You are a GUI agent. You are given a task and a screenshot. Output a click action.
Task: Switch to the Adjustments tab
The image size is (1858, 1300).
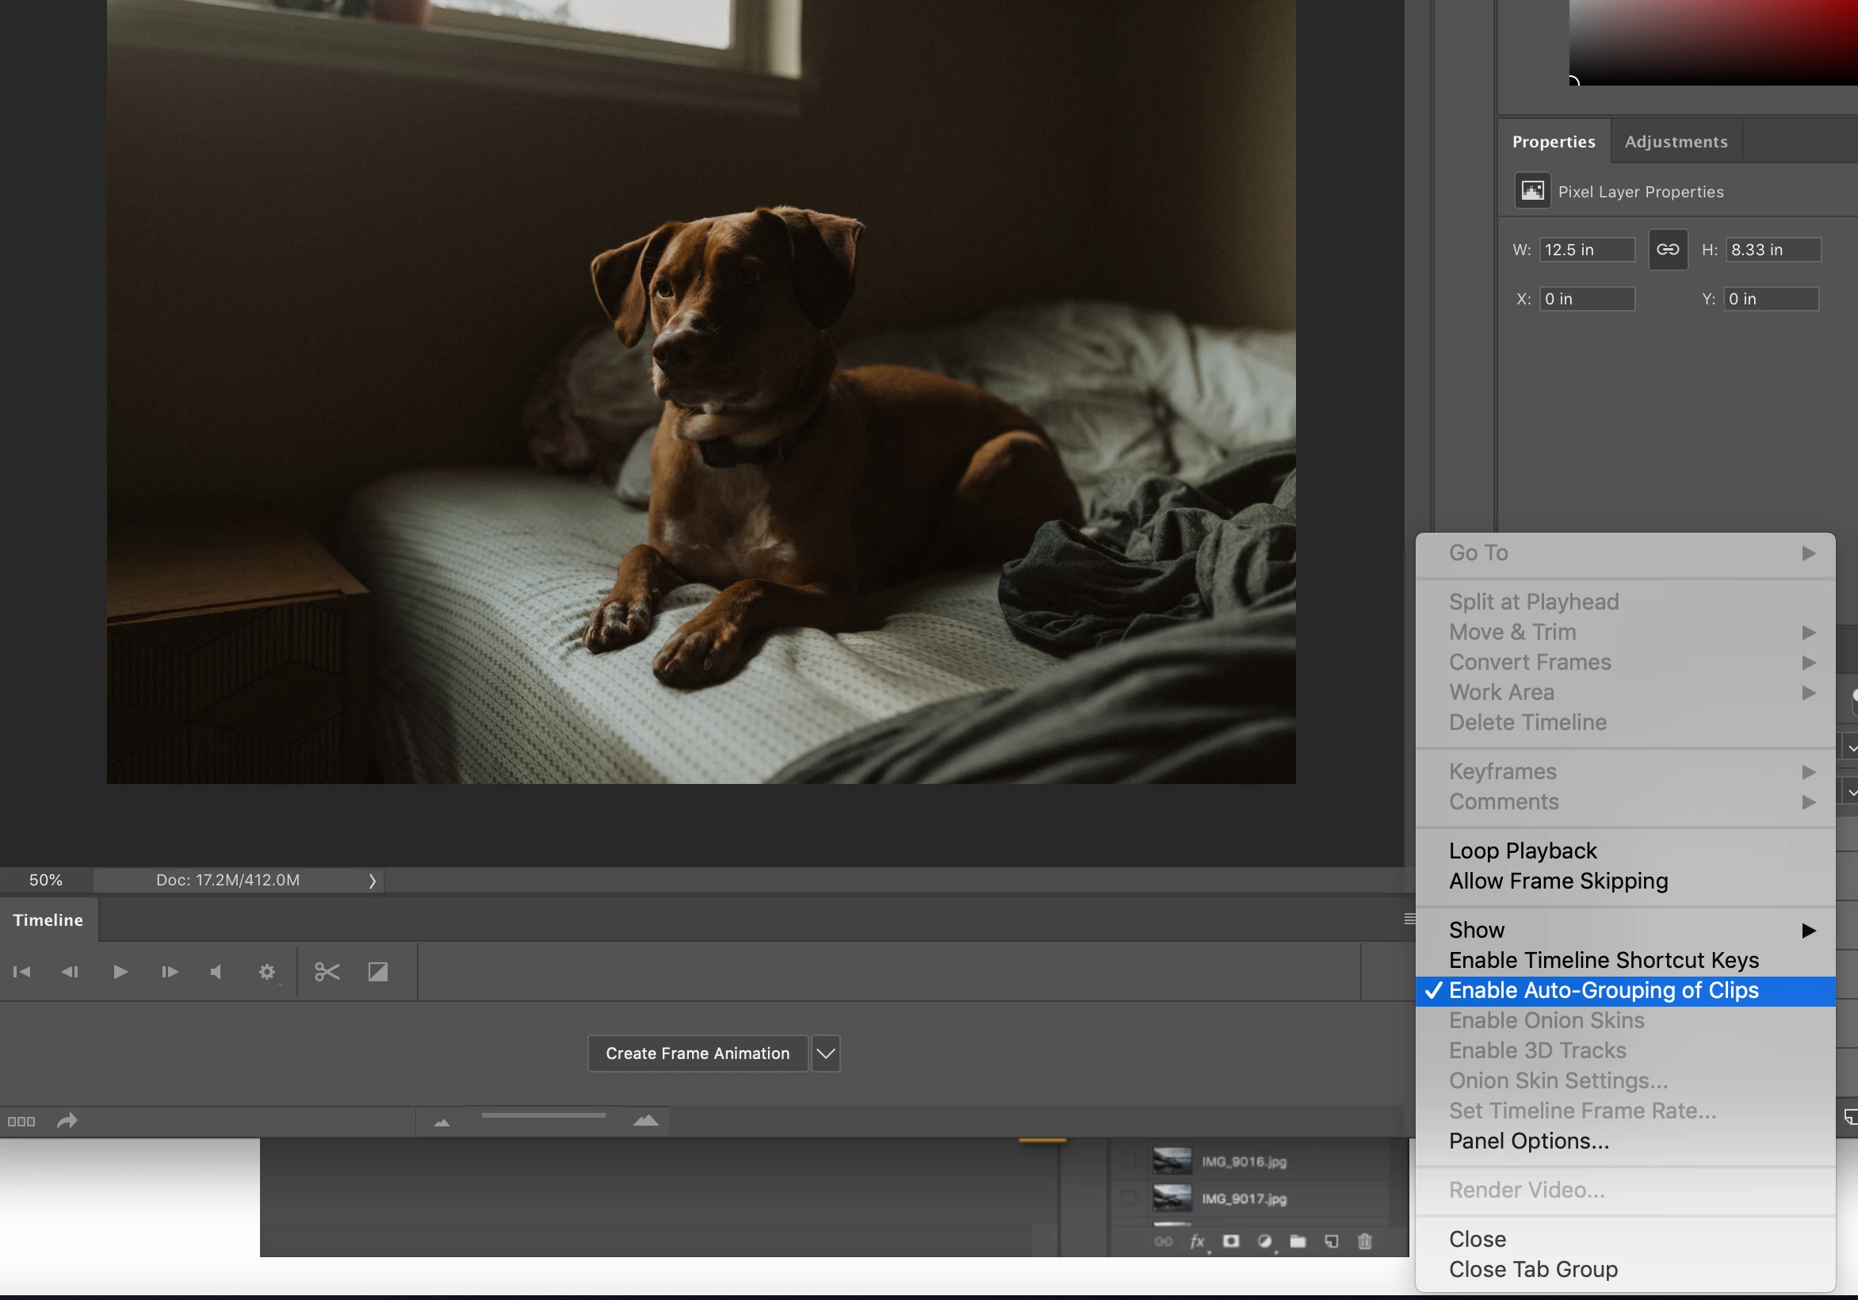coord(1675,142)
